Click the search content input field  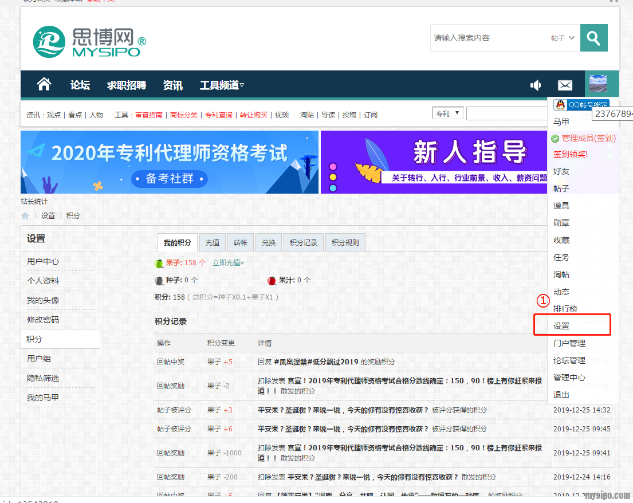[x=487, y=38]
